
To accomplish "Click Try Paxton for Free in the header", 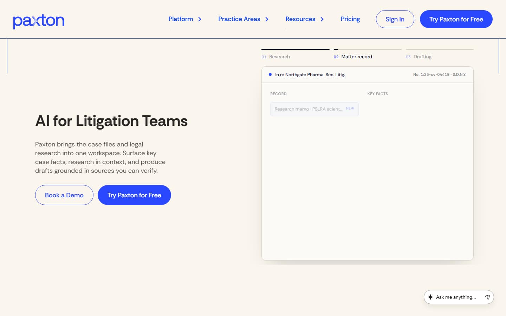I will 456,19.
